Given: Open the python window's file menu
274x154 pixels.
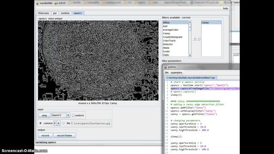Looking at the screenshot, I should click(167, 72).
